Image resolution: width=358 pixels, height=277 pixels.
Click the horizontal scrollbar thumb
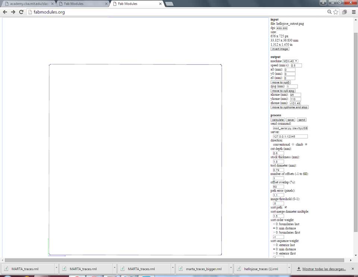(175, 260)
